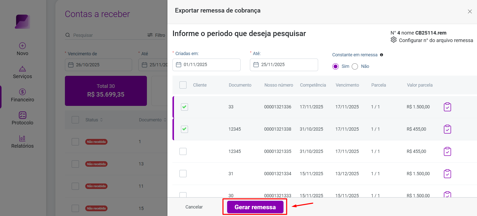Select the Não radio option
Screen dimensions: 477x216
coord(355,66)
